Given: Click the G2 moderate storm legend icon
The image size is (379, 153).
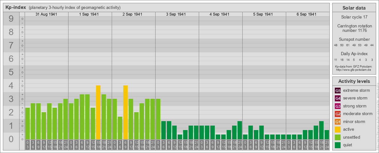Looking at the screenshot, I should coord(338,114).
